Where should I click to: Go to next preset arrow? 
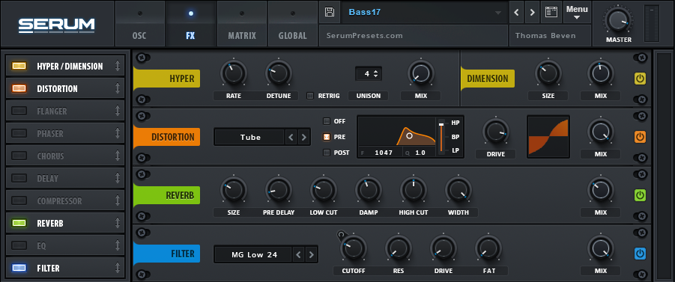tap(533, 12)
